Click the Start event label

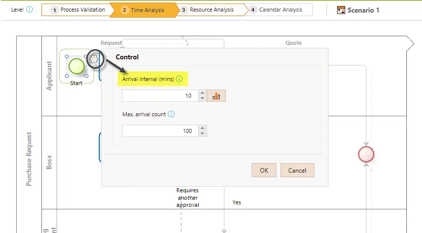tap(76, 83)
